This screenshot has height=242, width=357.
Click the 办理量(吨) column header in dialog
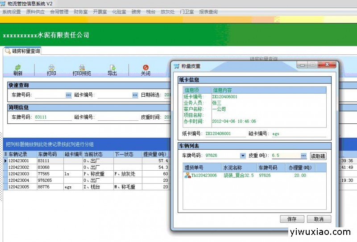point(300,168)
